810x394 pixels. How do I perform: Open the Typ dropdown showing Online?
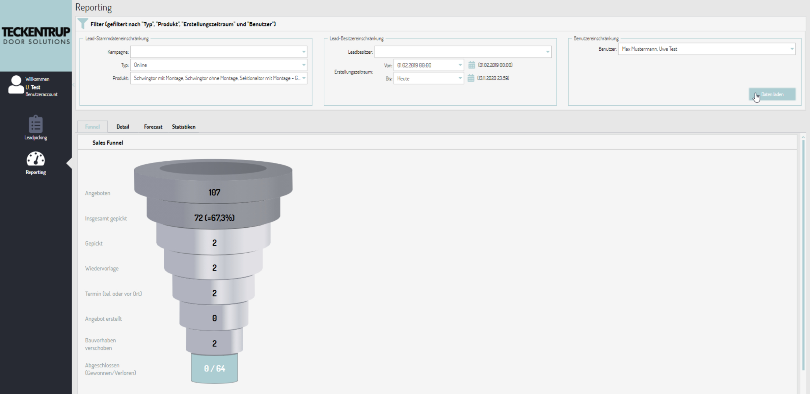[303, 65]
